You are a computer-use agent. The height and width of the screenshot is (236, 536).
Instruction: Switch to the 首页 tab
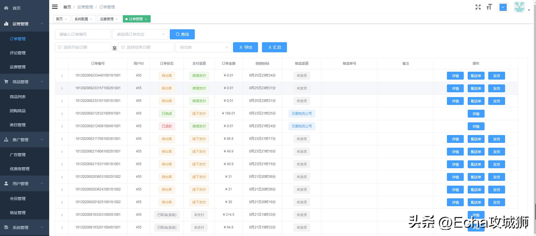59,19
